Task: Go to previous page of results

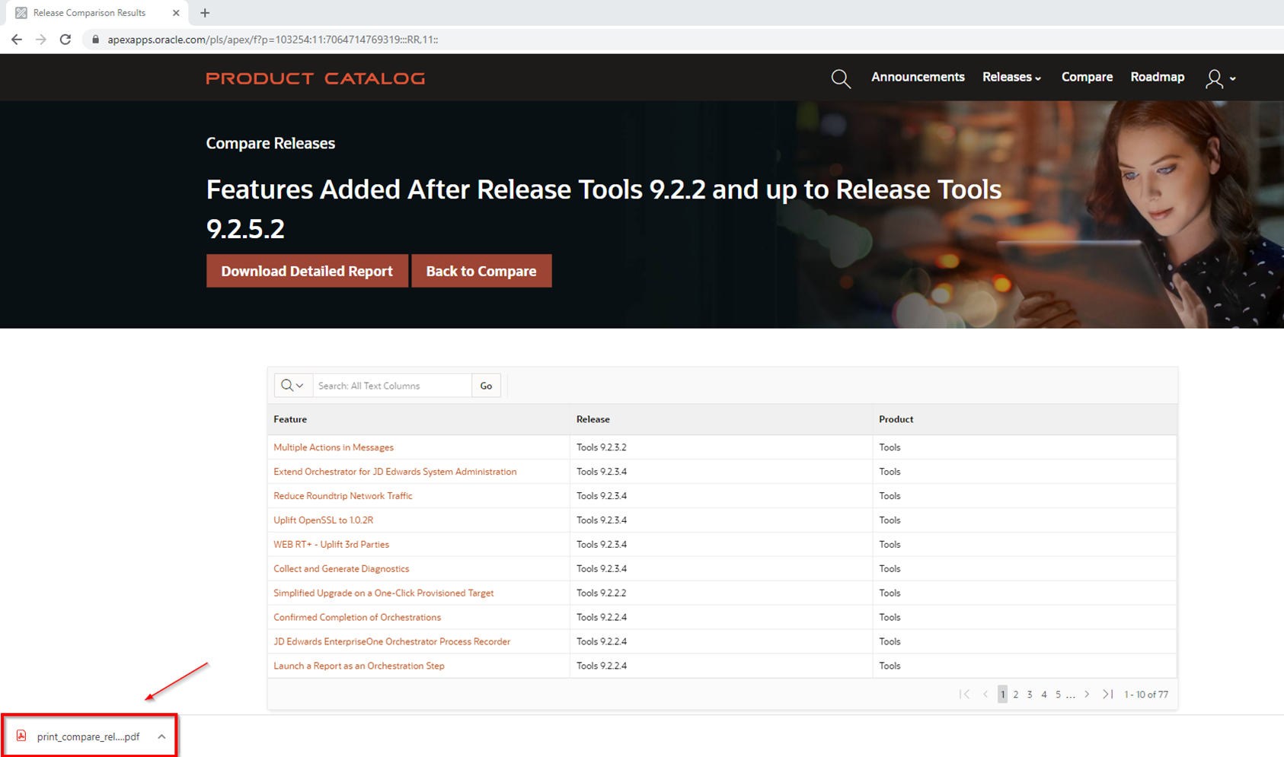Action: point(985,694)
